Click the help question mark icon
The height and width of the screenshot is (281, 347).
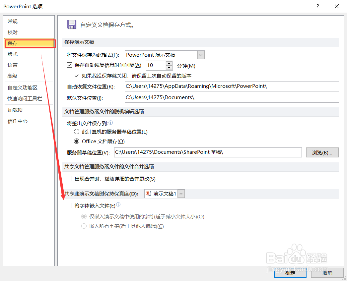coord(318,6)
